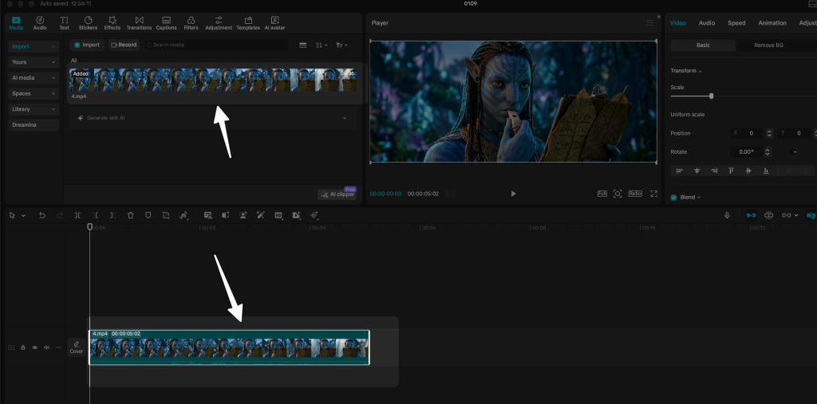
Task: Open the media filter options dropdown
Action: pos(341,45)
